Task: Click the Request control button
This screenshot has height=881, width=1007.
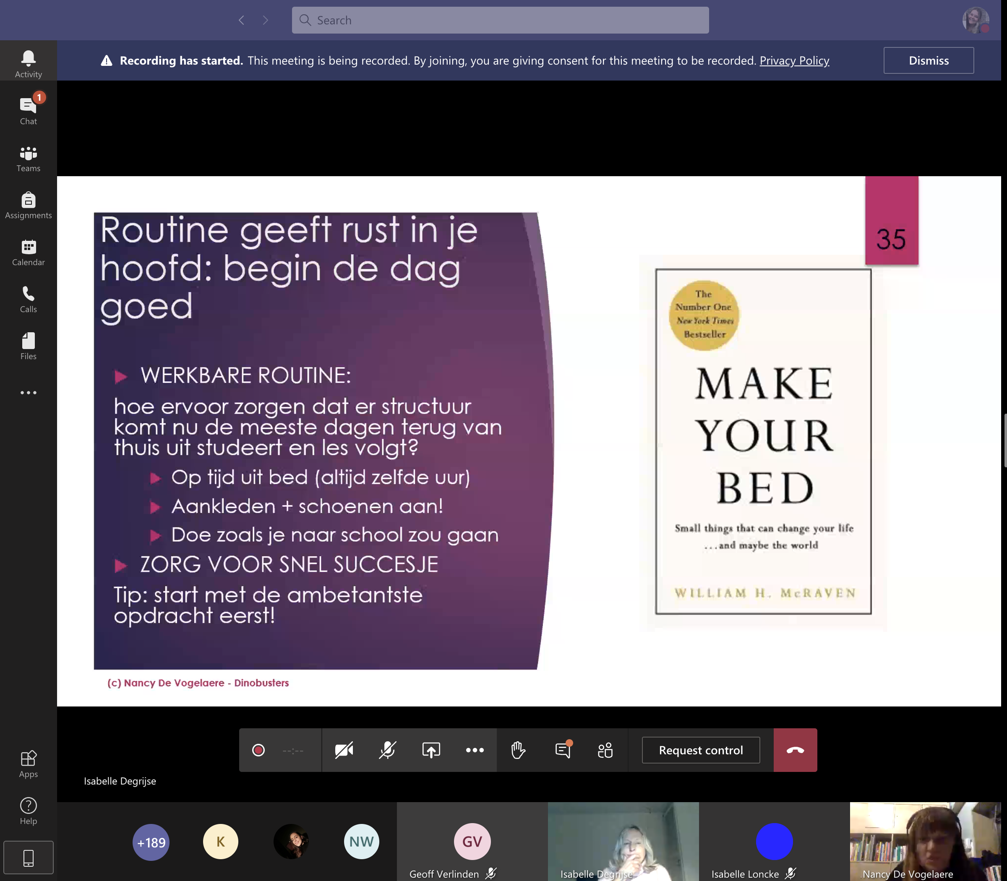Action: click(x=700, y=750)
